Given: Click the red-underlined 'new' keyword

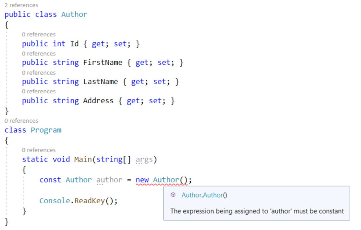Looking at the screenshot, I should click(x=142, y=180).
